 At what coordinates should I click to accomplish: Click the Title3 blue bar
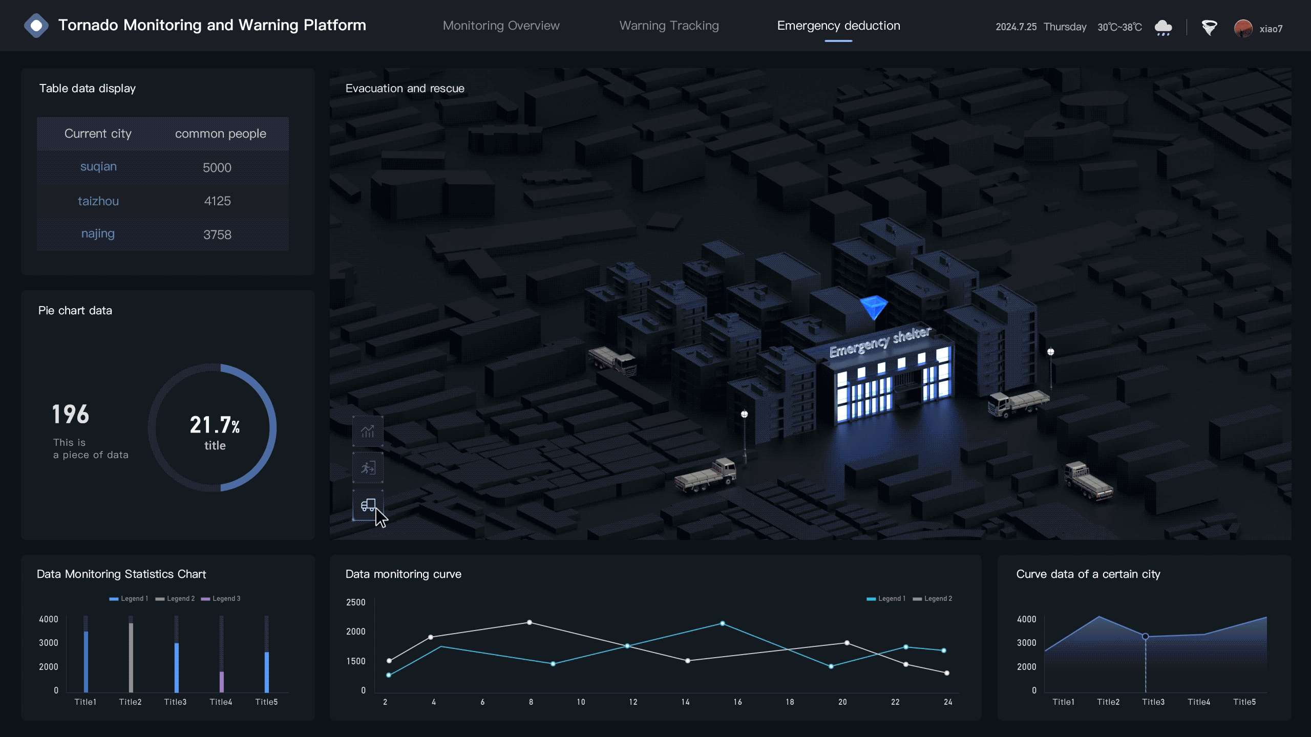(177, 667)
